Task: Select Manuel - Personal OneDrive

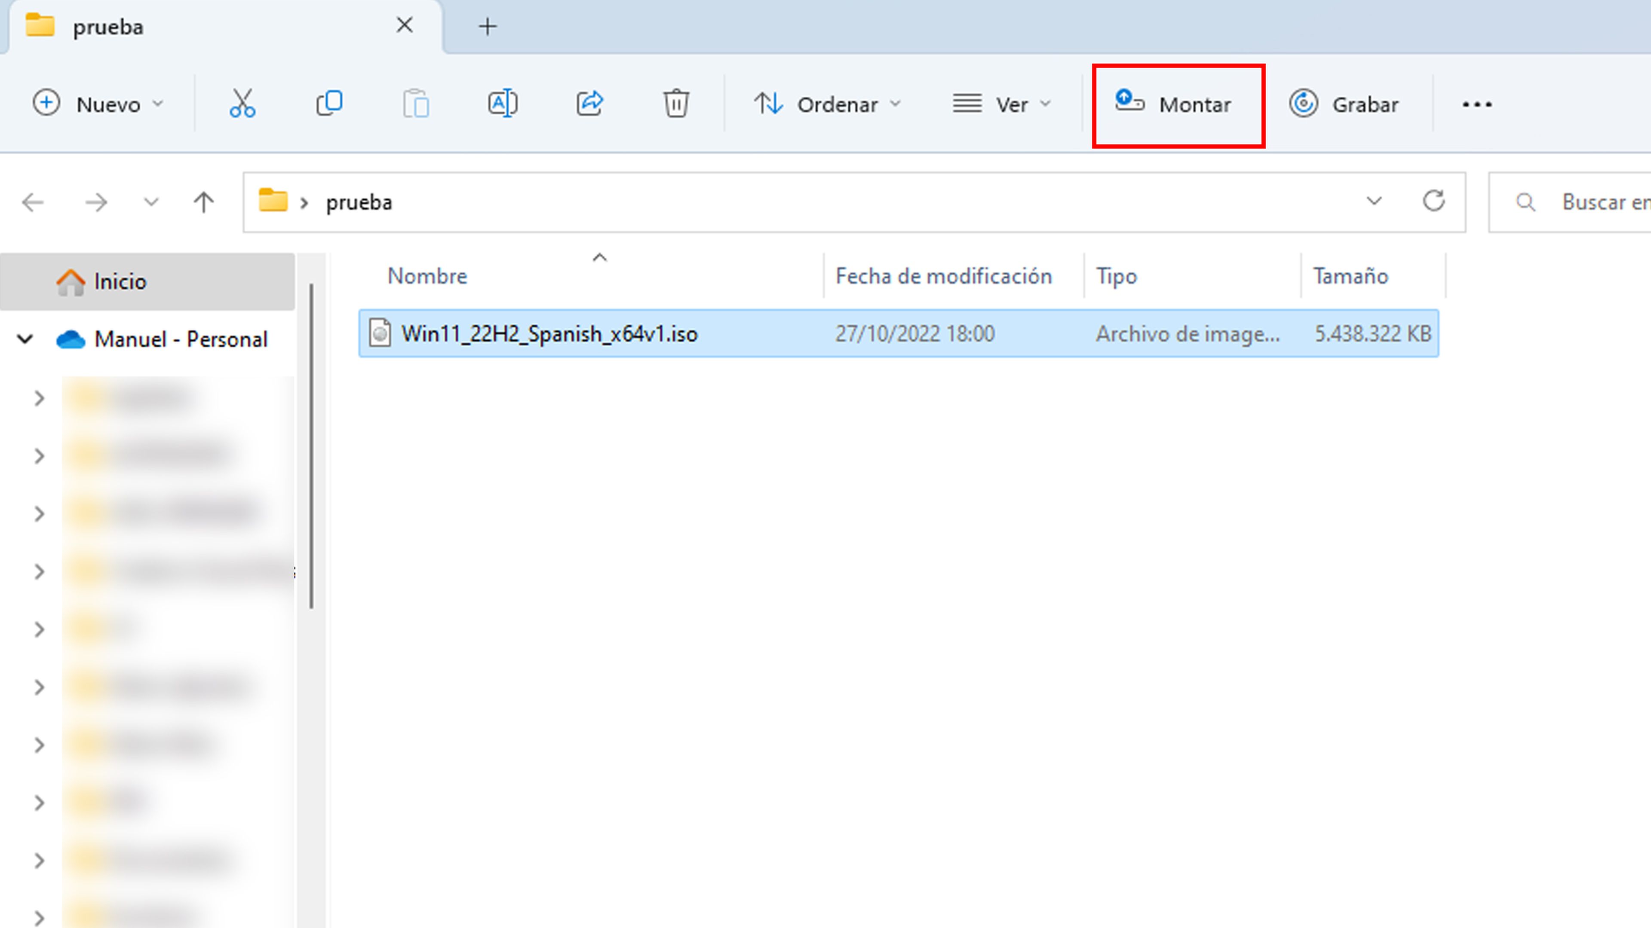Action: click(x=181, y=339)
